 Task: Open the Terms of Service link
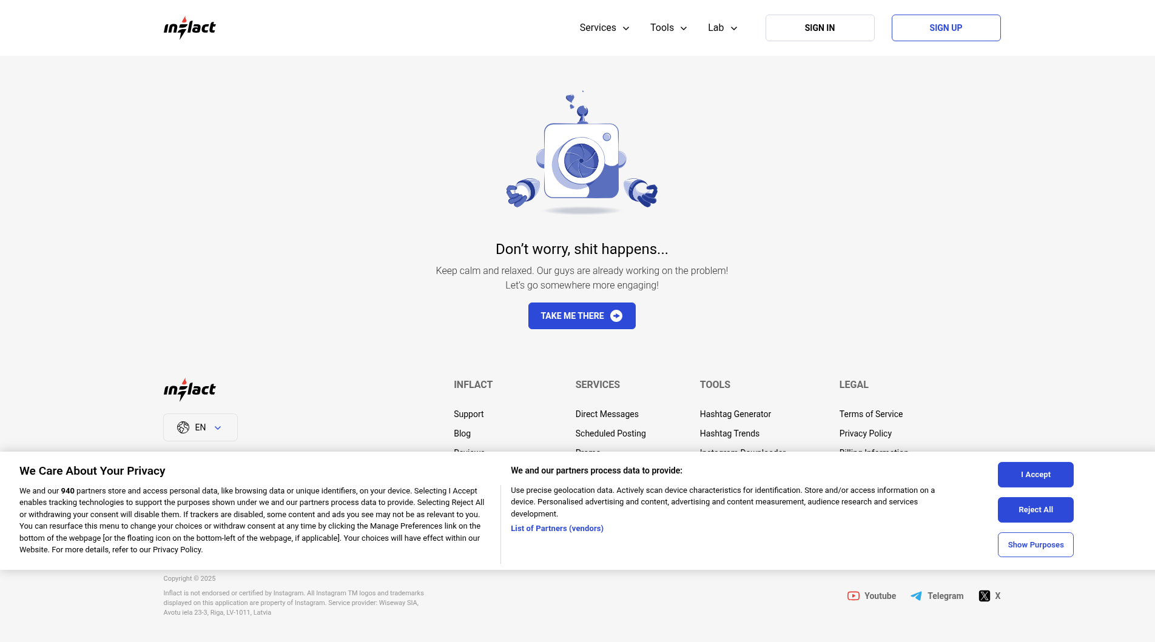click(870, 414)
